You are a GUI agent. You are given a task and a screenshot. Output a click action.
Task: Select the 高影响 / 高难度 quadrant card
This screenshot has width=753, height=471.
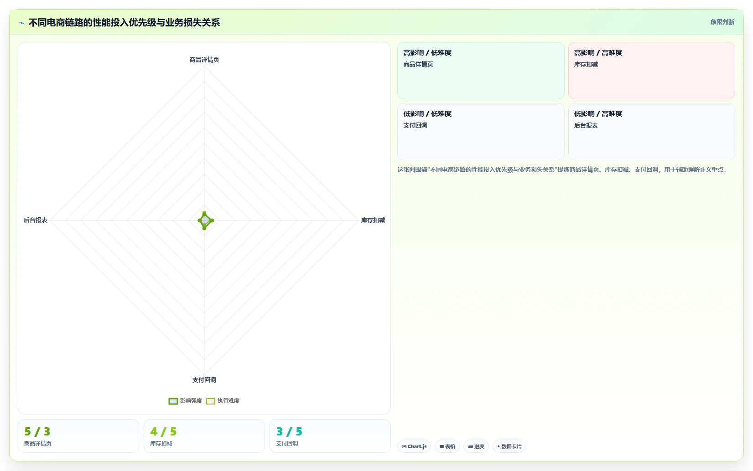coord(651,71)
